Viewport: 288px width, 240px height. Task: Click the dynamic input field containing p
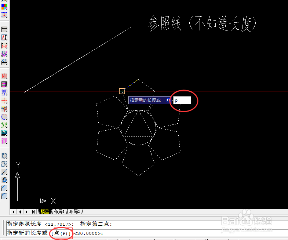[182, 100]
